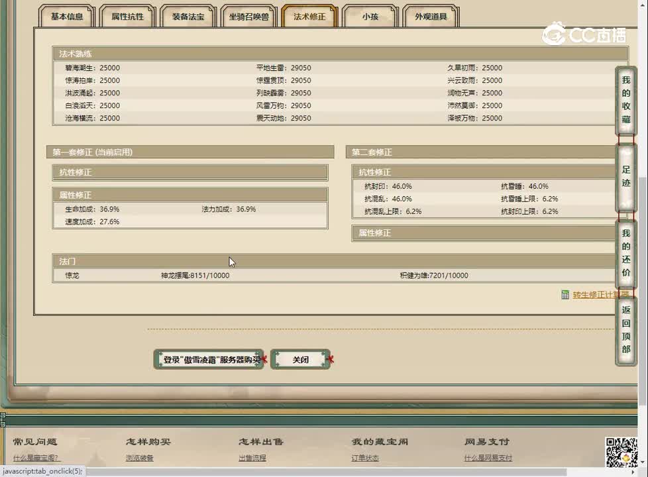Switch to the 小孩 tab
648x477 pixels.
[370, 17]
